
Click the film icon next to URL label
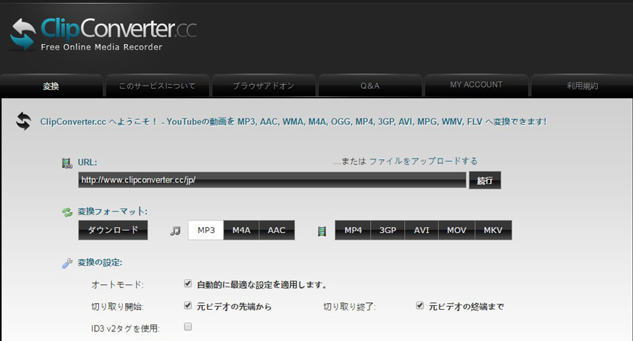tap(67, 163)
